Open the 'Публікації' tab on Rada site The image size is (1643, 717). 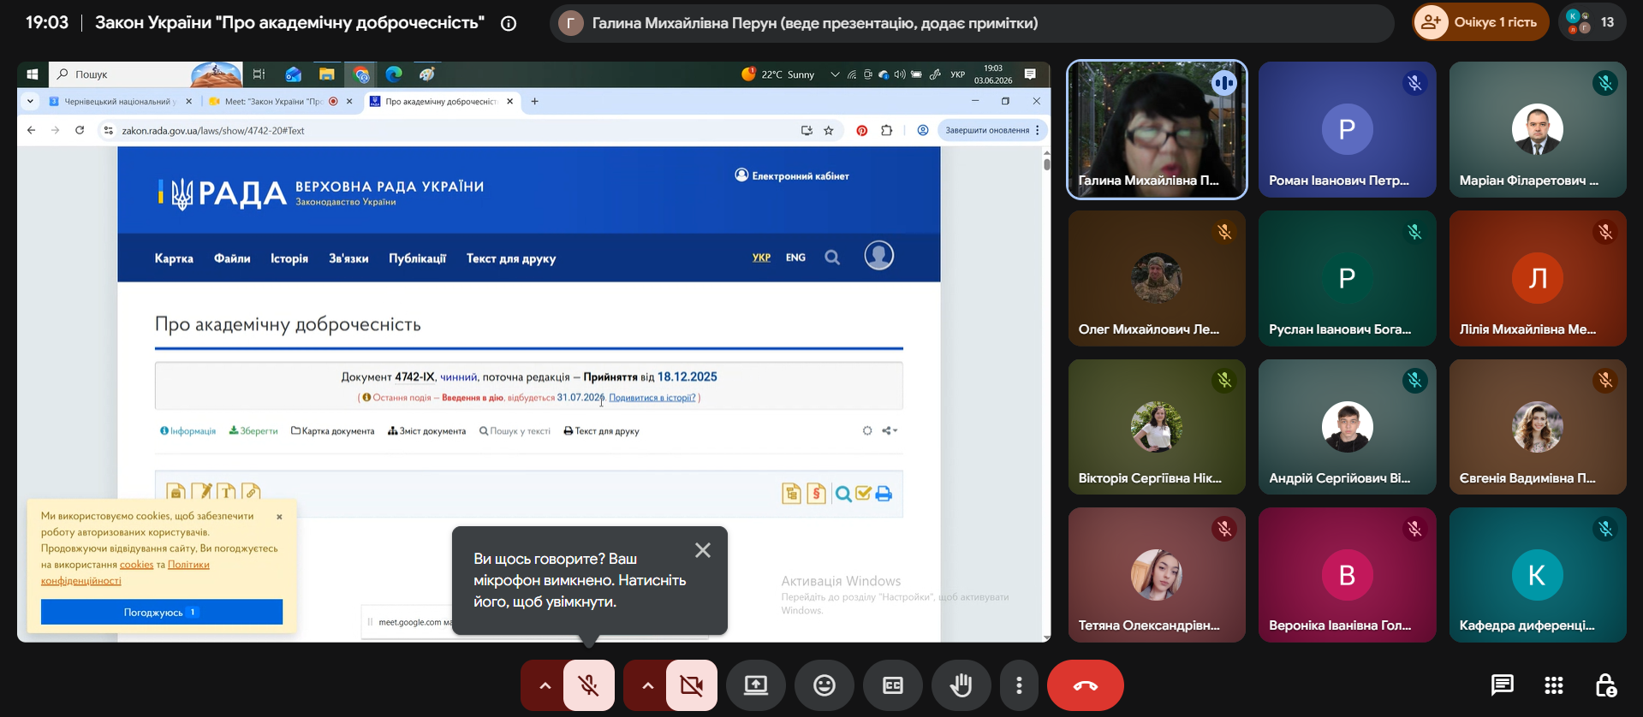[417, 258]
